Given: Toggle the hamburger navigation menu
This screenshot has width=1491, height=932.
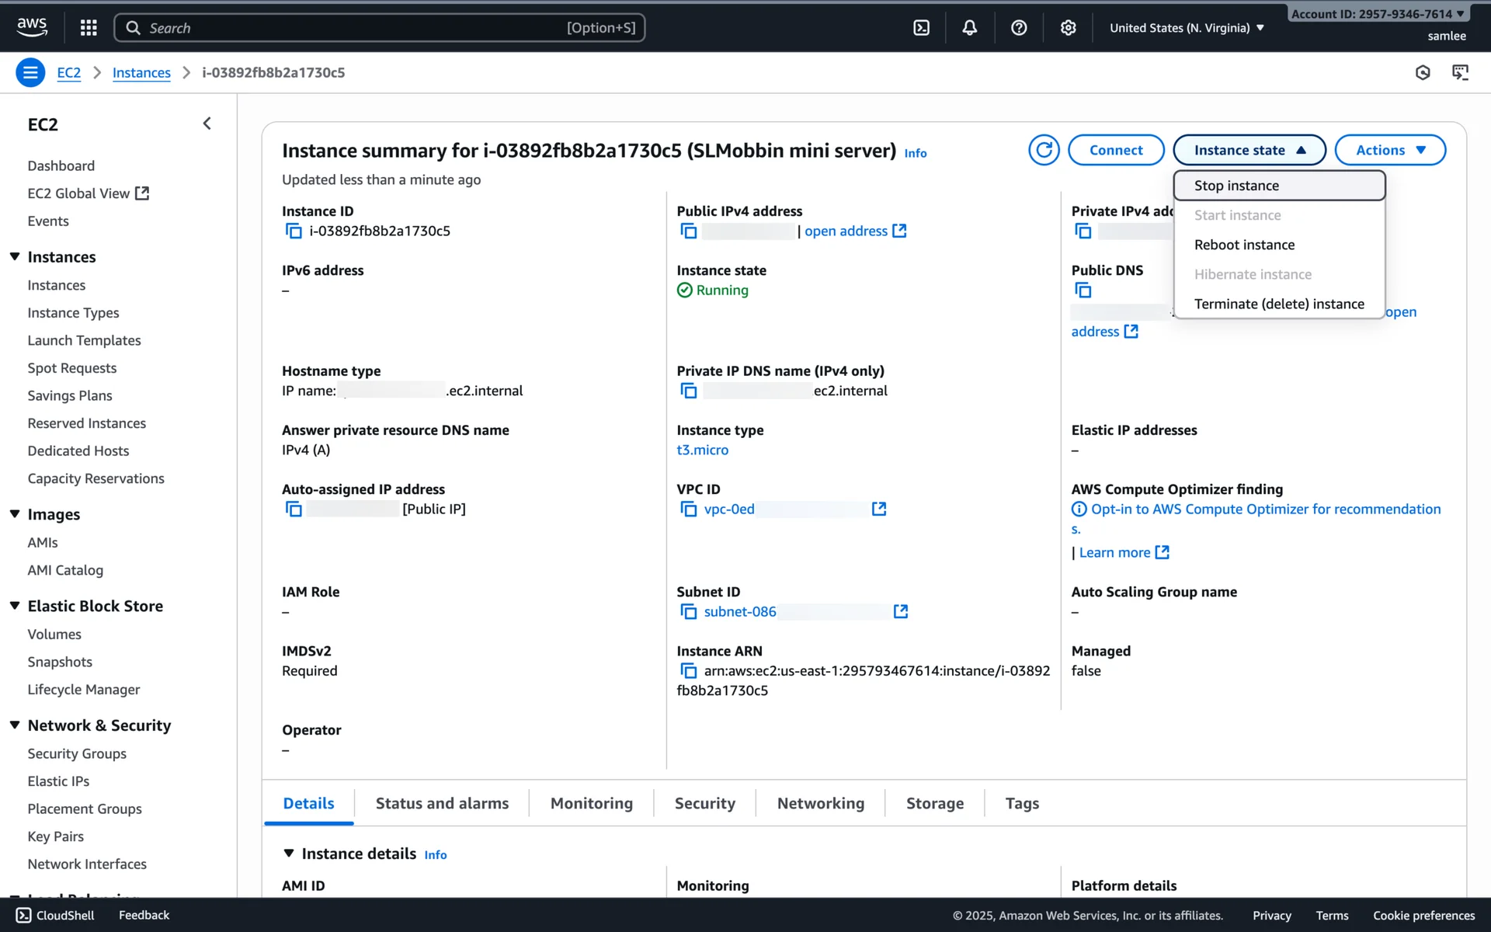Looking at the screenshot, I should tap(30, 72).
